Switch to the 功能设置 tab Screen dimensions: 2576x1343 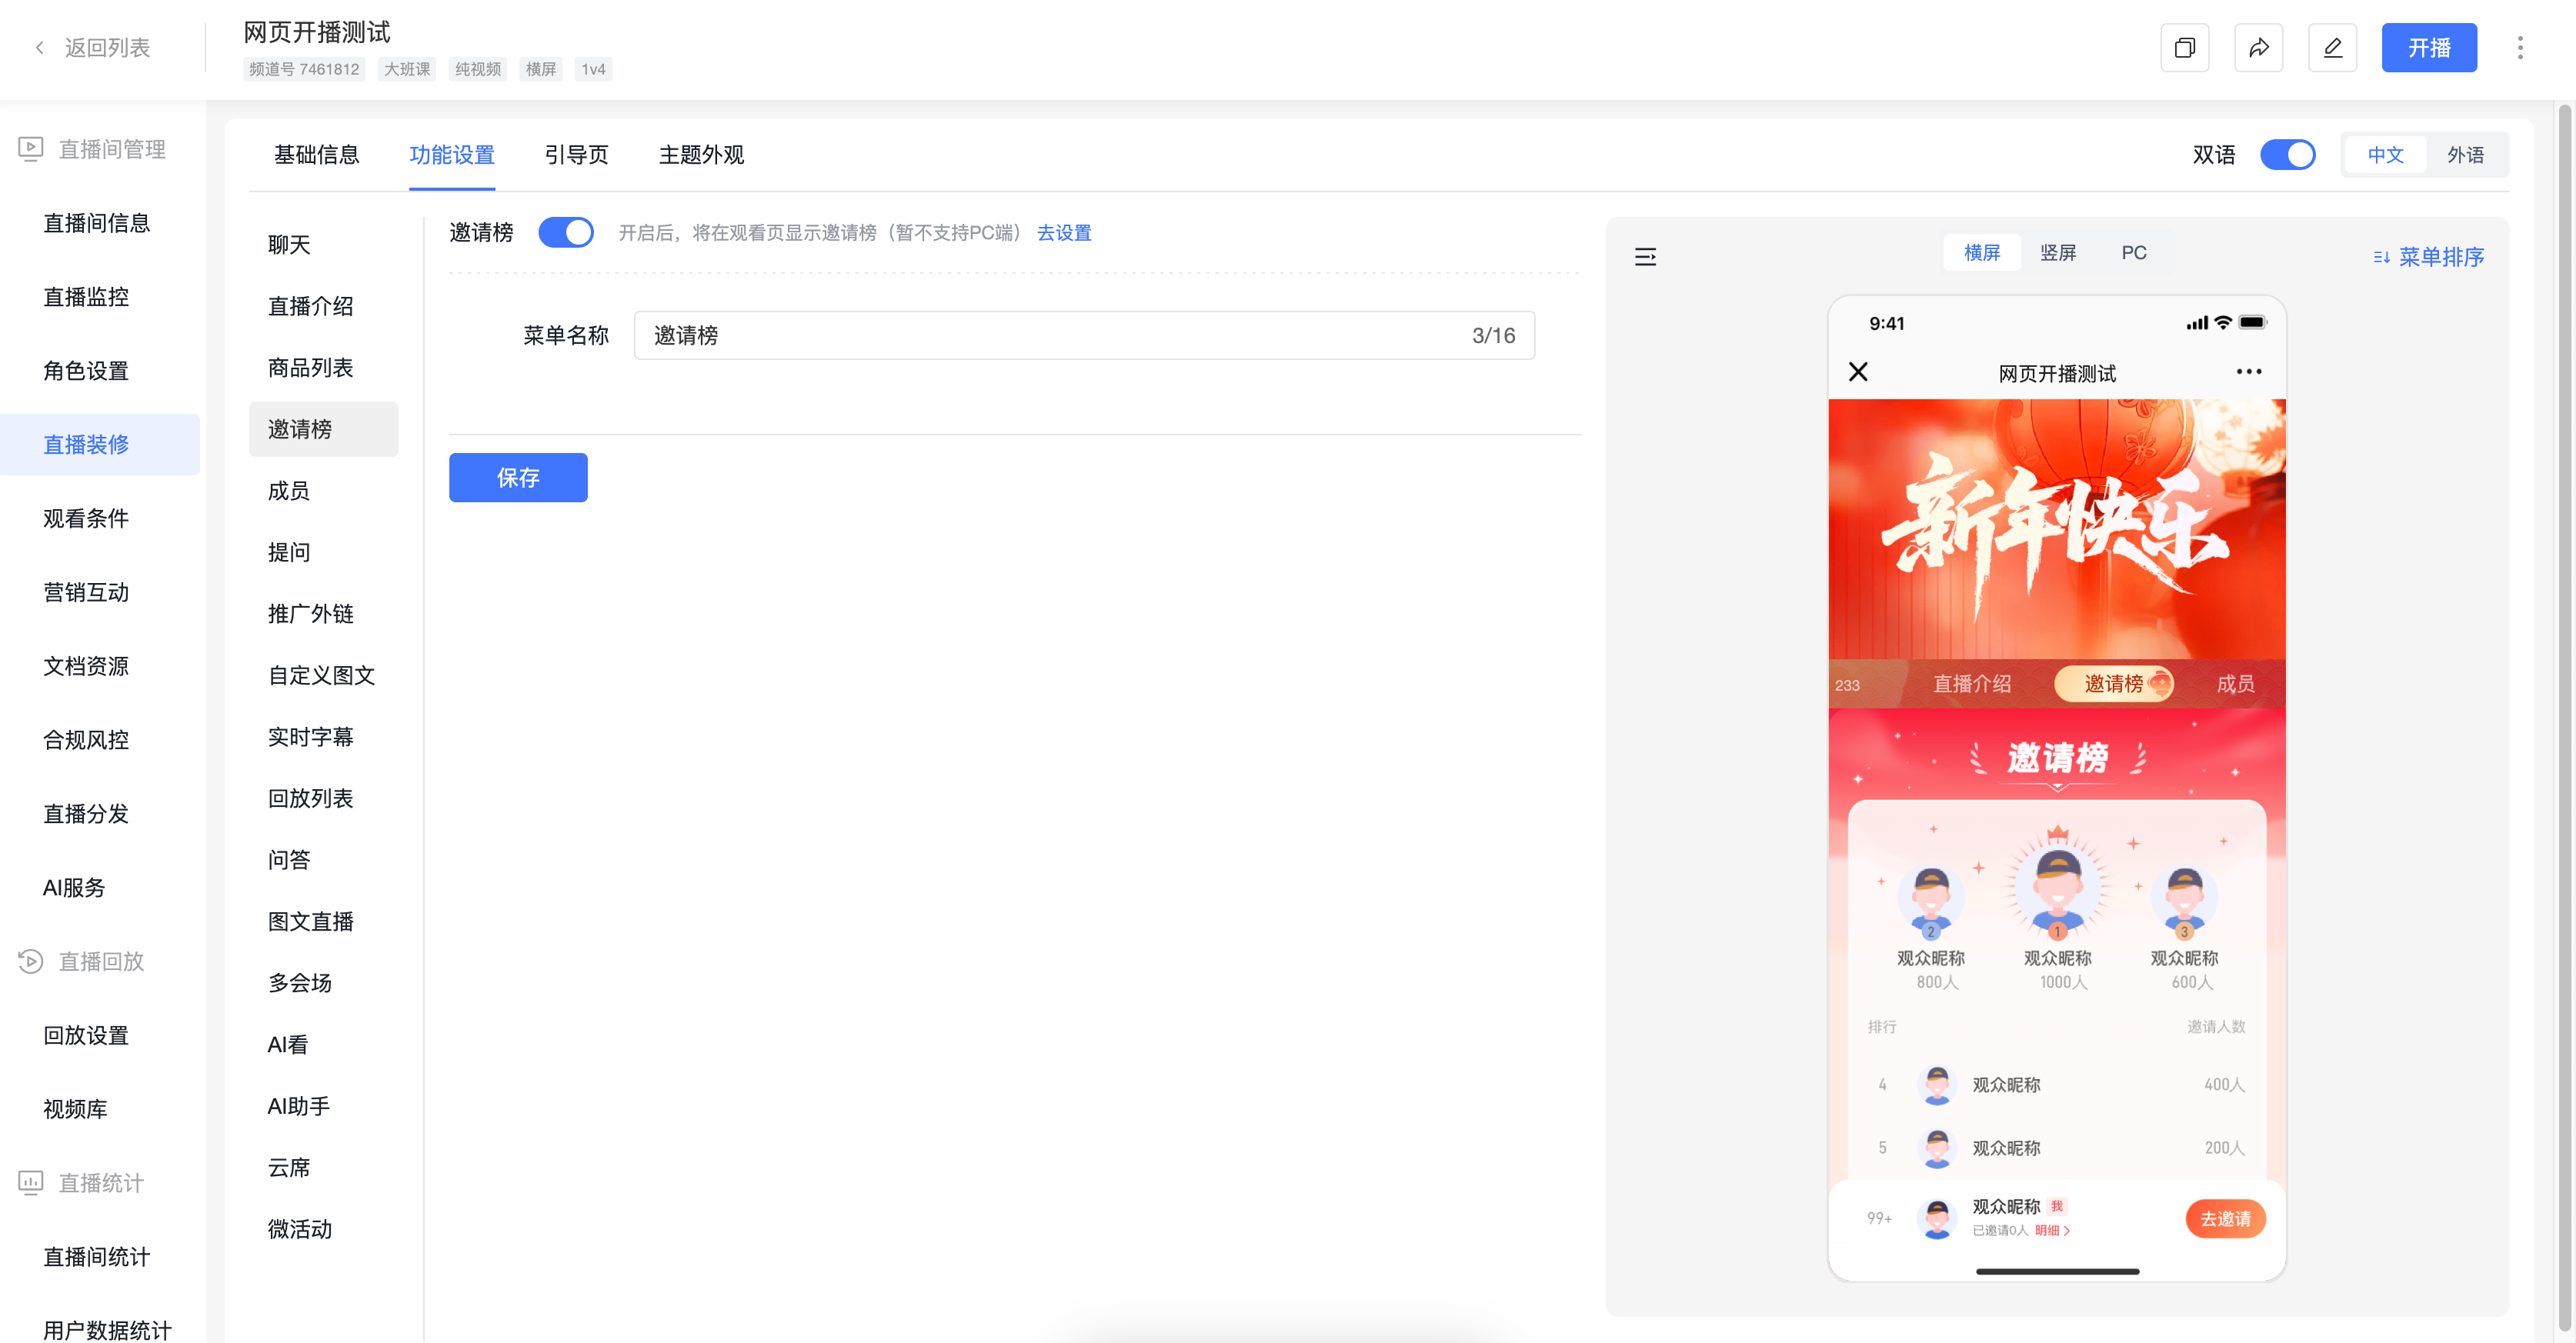[452, 155]
